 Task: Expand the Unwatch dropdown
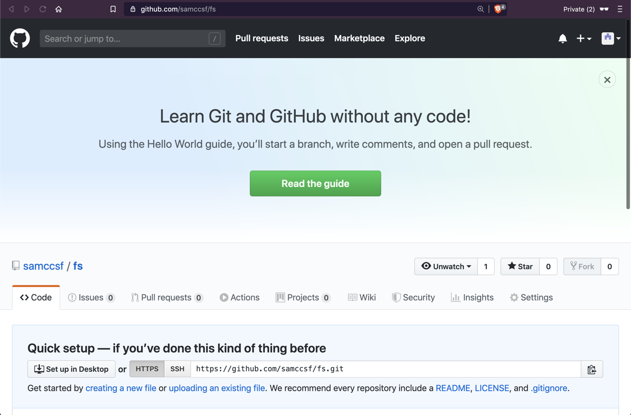tap(446, 266)
